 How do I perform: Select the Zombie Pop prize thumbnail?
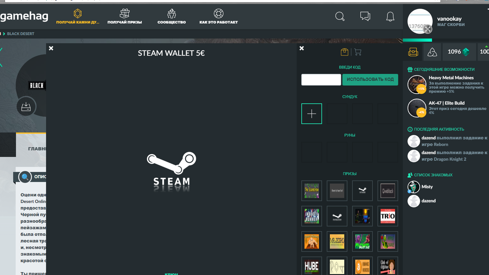point(362,216)
